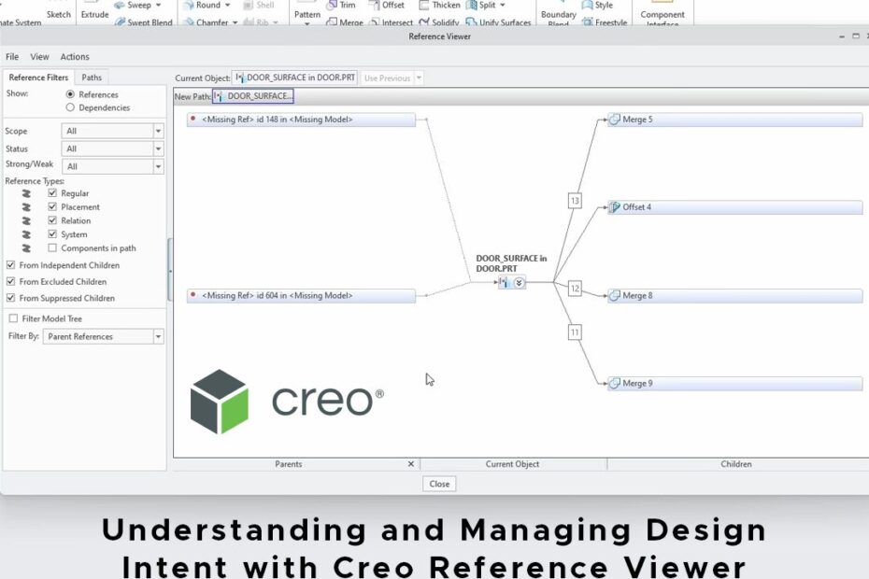Image resolution: width=869 pixels, height=579 pixels.
Task: Open the Actions menu
Action: 75,57
